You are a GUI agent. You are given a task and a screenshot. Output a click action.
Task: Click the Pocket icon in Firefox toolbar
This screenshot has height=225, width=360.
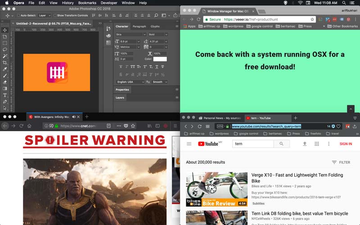pyautogui.click(x=126, y=126)
